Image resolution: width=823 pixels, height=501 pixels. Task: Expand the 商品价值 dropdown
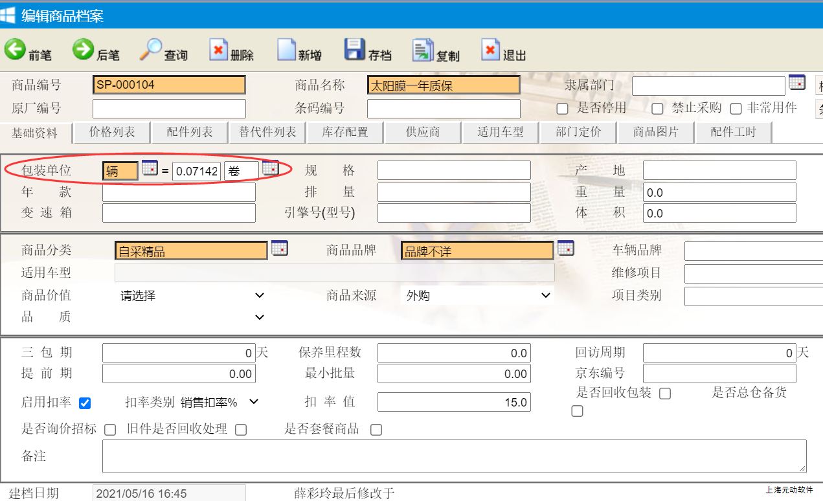tap(192, 296)
